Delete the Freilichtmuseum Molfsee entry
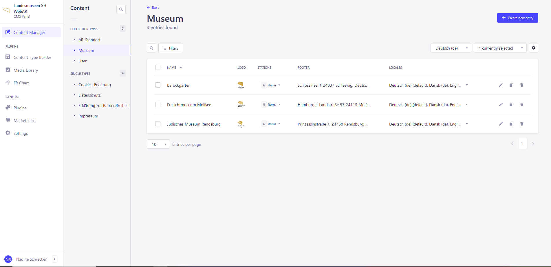Image resolution: width=551 pixels, height=267 pixels. coord(522,104)
